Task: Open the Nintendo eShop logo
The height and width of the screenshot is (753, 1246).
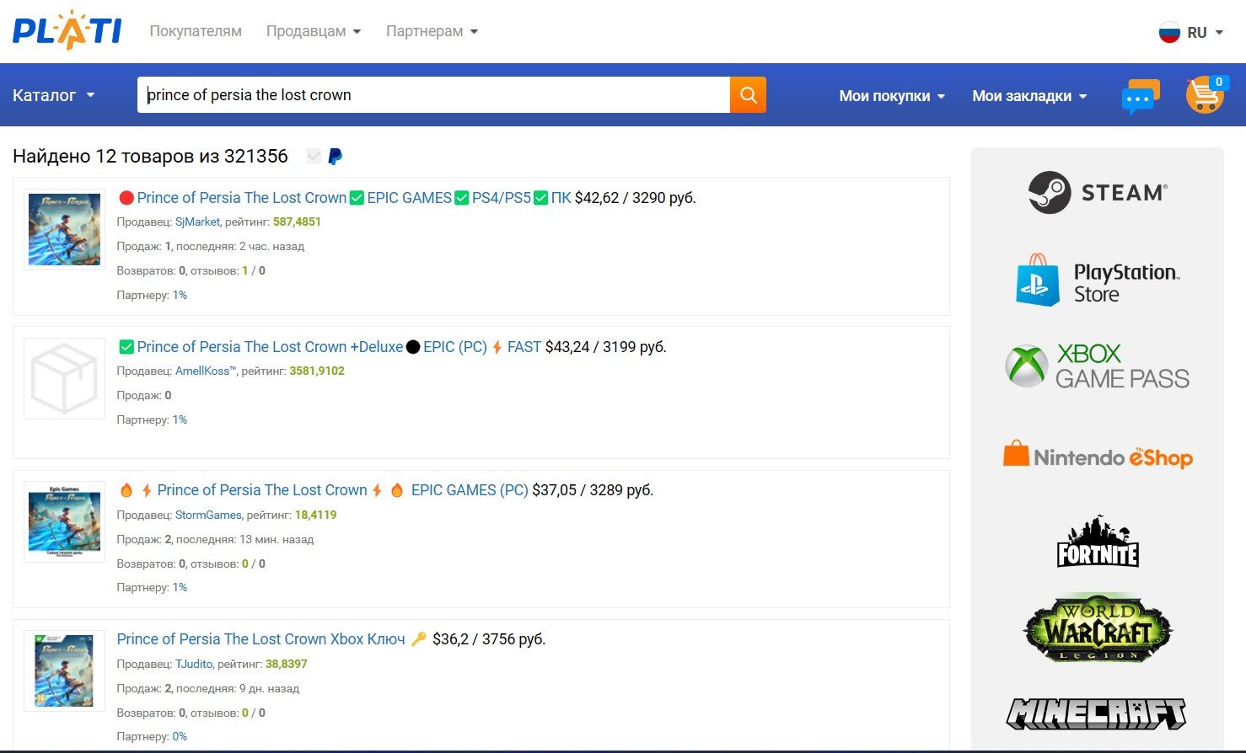Action: [1098, 457]
